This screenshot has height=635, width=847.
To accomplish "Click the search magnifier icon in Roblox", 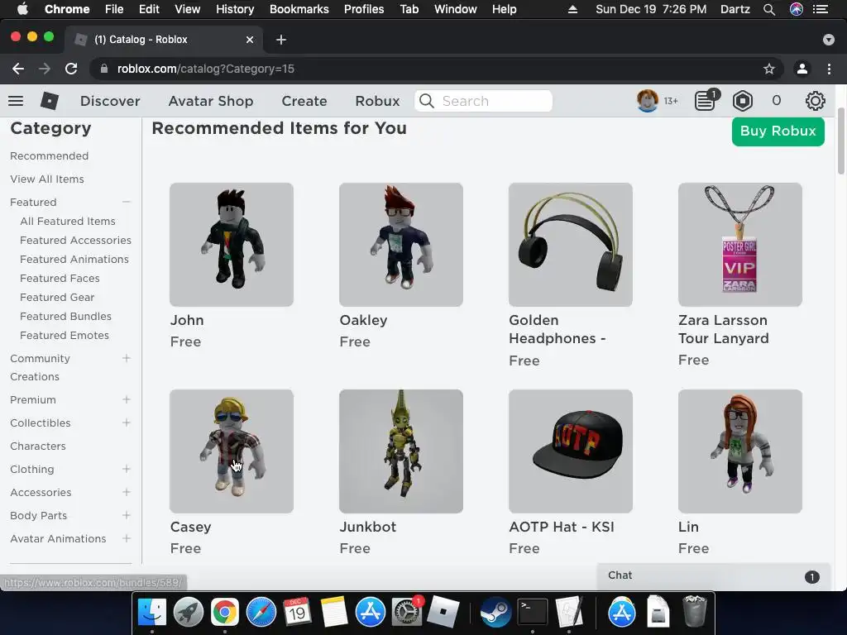I will coord(426,101).
